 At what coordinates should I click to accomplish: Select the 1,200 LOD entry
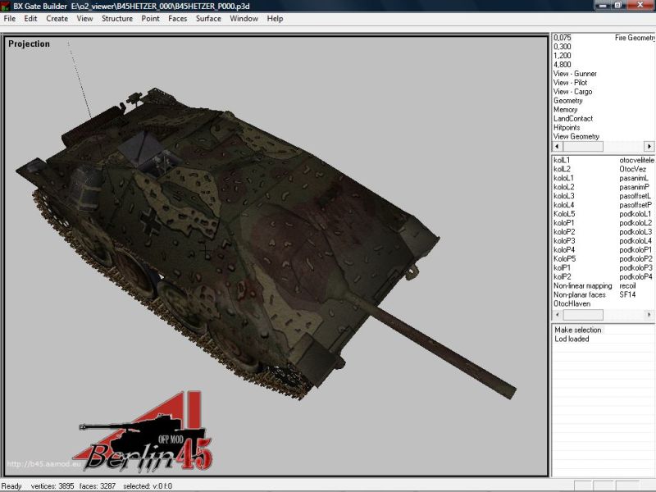pos(563,56)
